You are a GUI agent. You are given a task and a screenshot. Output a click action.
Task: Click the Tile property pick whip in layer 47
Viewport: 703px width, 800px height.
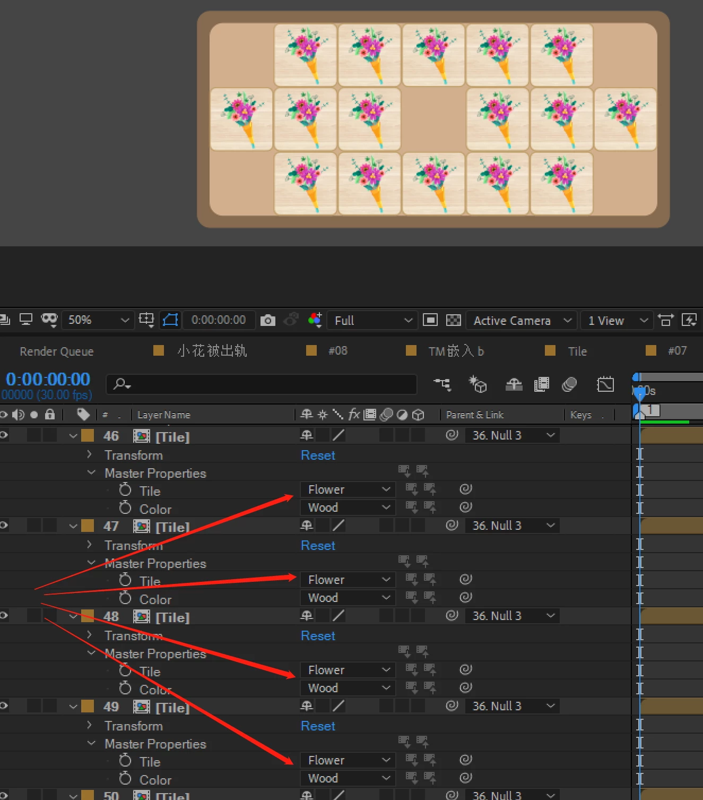[466, 579]
